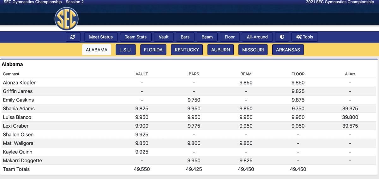Screen dimensions: 379x179
Task: Click Emily Gaskins' bars score 9.750
Action: pos(194,100)
